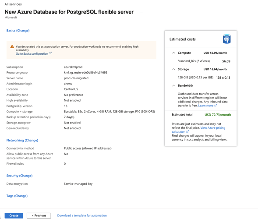258x219 pixels.
Task: Click the external link icon after Learn more
Action: point(216,106)
